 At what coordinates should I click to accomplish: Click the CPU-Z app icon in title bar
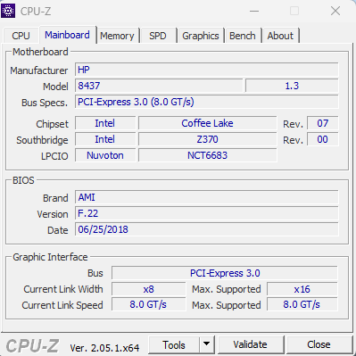(x=8, y=11)
